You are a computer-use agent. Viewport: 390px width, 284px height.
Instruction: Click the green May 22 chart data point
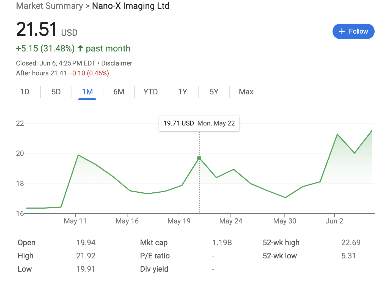tap(199, 158)
